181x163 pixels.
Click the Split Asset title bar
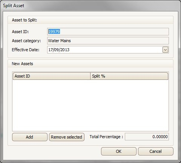90,6
